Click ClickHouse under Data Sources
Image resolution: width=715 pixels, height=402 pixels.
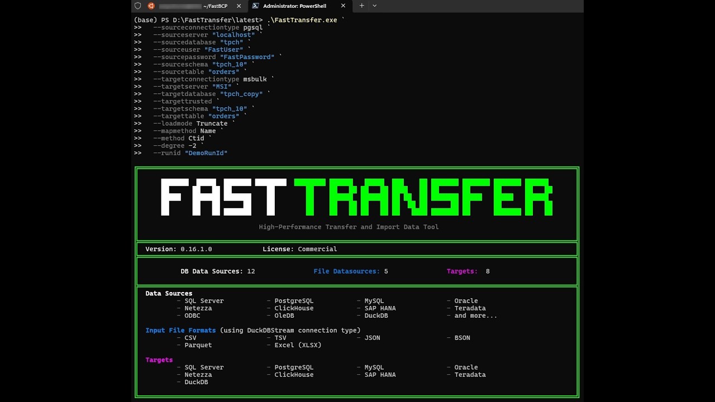click(294, 308)
